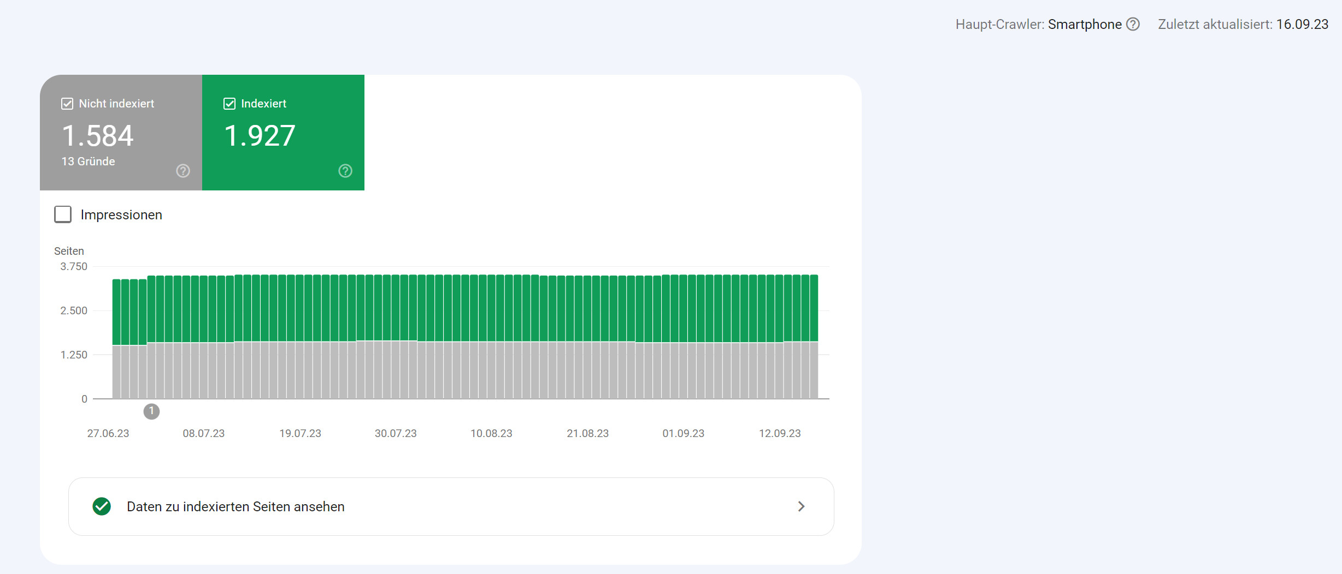Image resolution: width=1342 pixels, height=574 pixels.
Task: Toggle the gray Nicht indexiert card
Action: tap(120, 133)
